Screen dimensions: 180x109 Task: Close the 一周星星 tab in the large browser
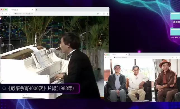[x=32, y=10]
